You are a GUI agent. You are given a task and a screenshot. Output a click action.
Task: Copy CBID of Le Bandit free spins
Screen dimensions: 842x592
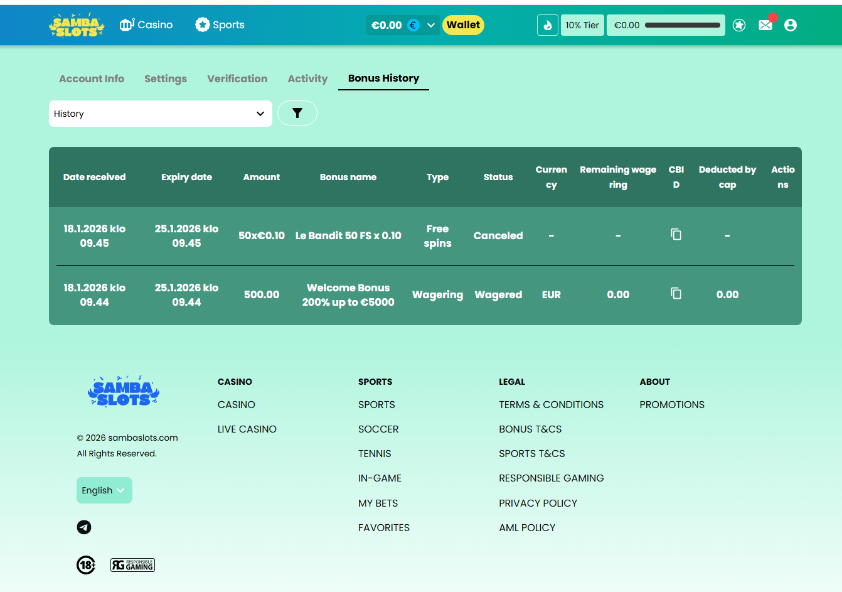point(676,234)
